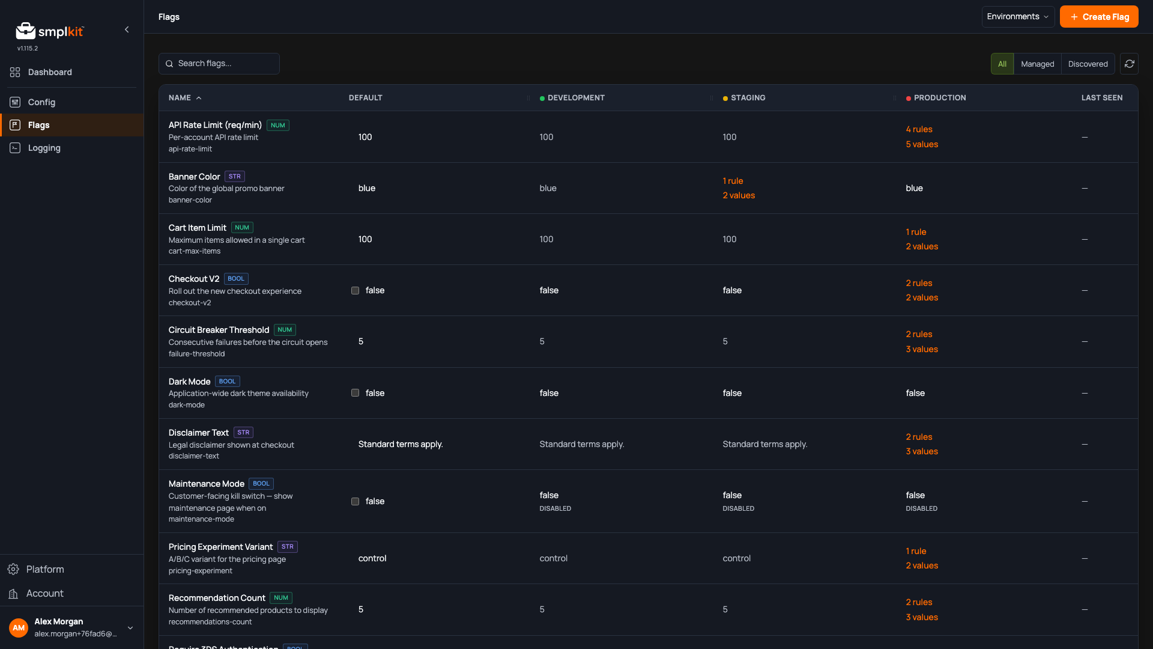
Task: Click the STAGING column header
Action: click(748, 98)
